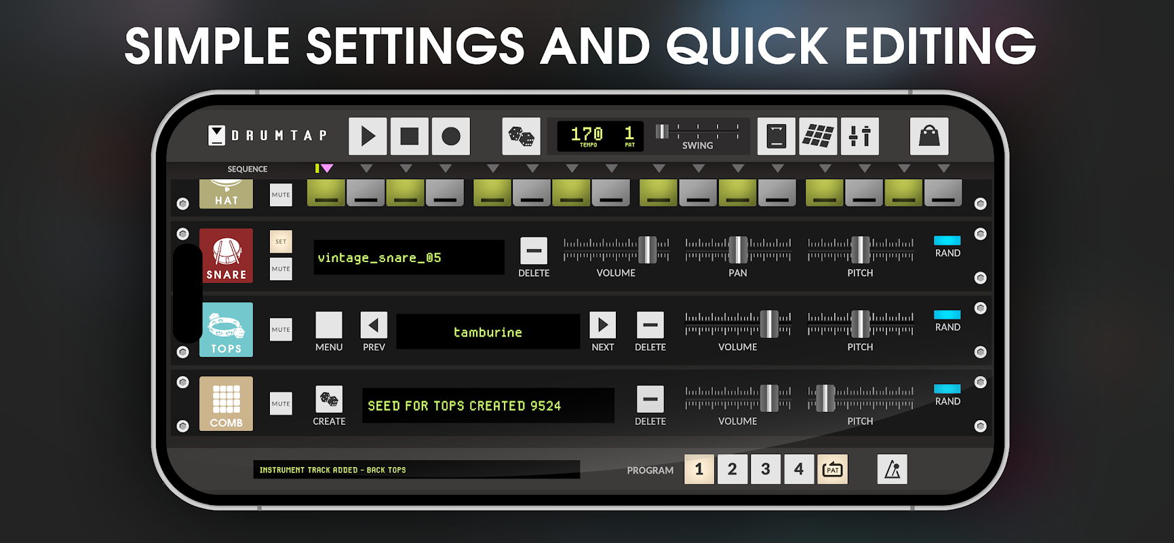
Task: Toggle last HAT sequencer step
Action: (x=943, y=193)
